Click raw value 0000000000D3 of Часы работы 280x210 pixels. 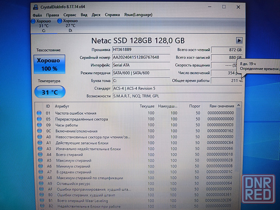tap(220, 125)
